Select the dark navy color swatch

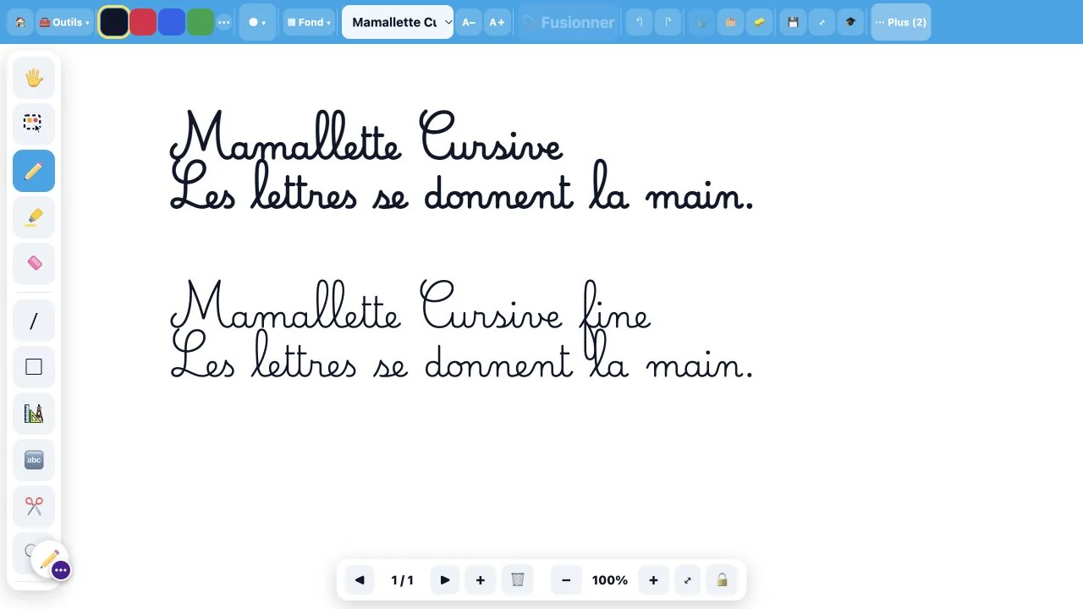[x=114, y=22]
